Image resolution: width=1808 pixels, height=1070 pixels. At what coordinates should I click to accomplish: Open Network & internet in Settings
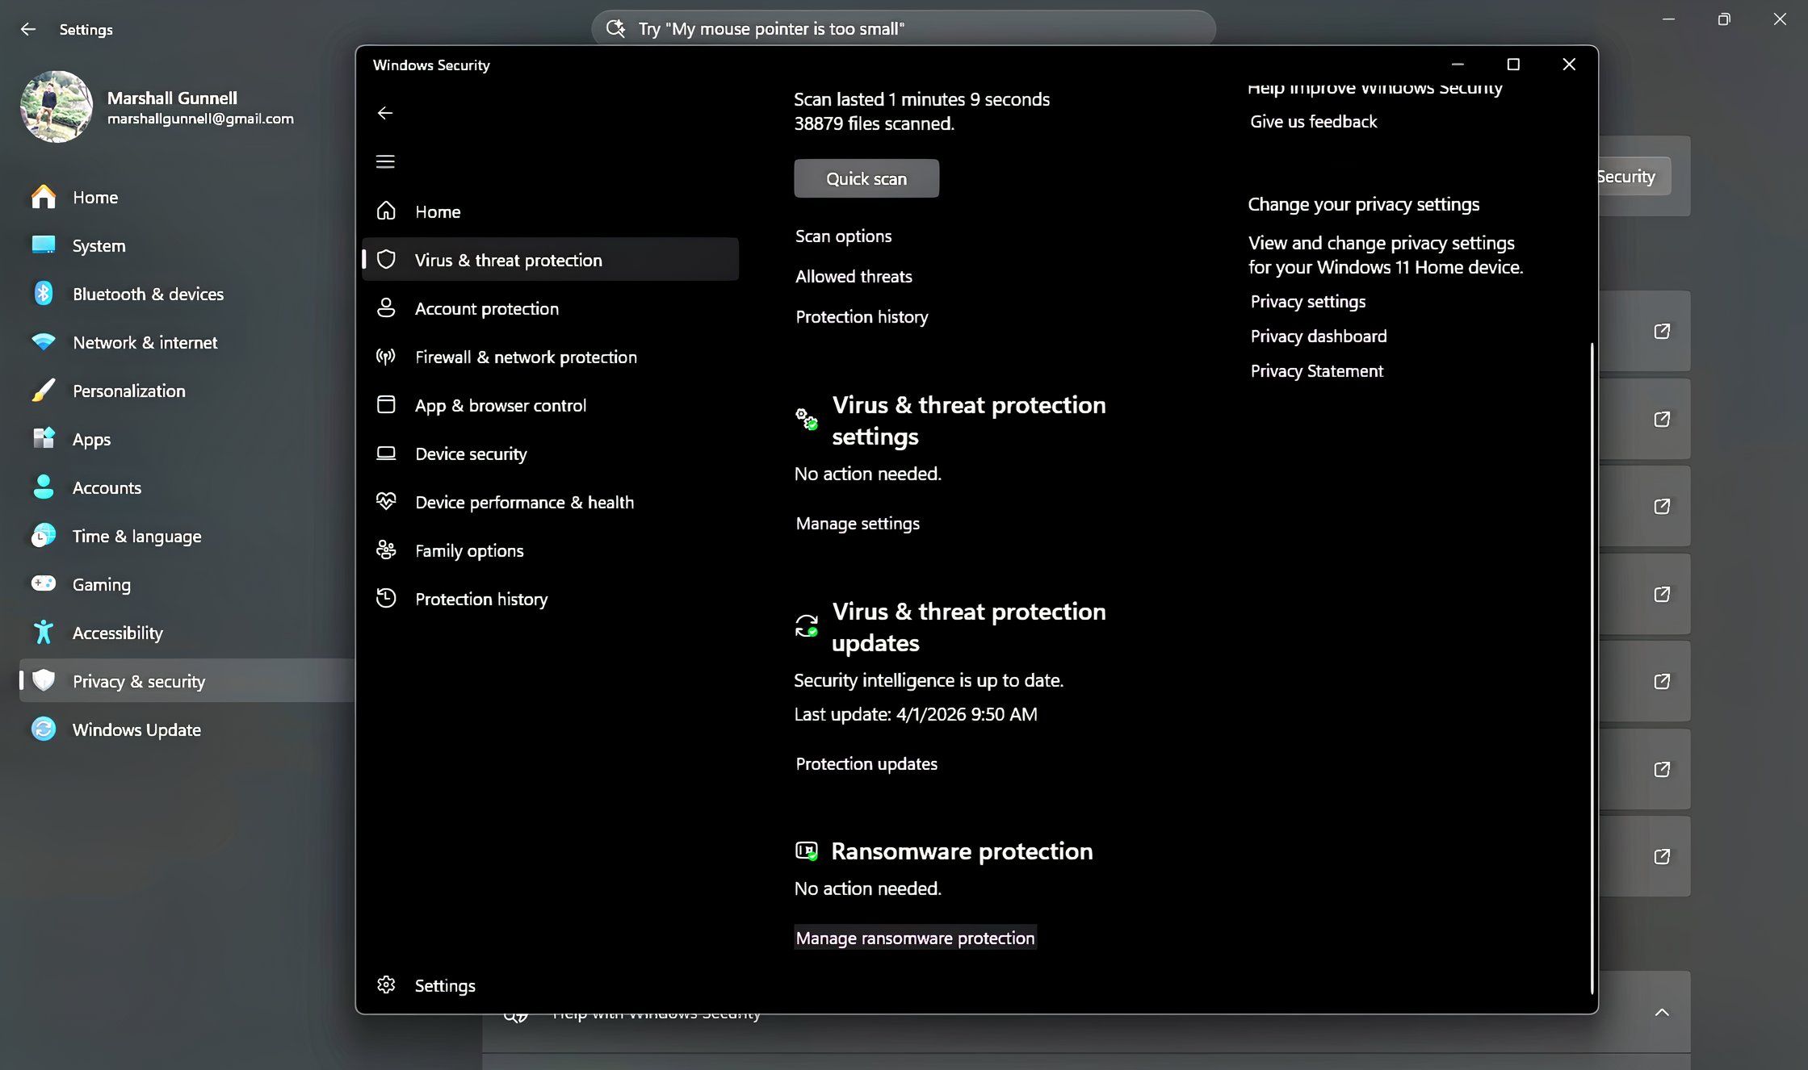click(145, 342)
